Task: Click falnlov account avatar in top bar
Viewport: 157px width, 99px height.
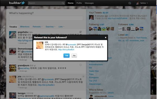Action: [x=137, y=3]
